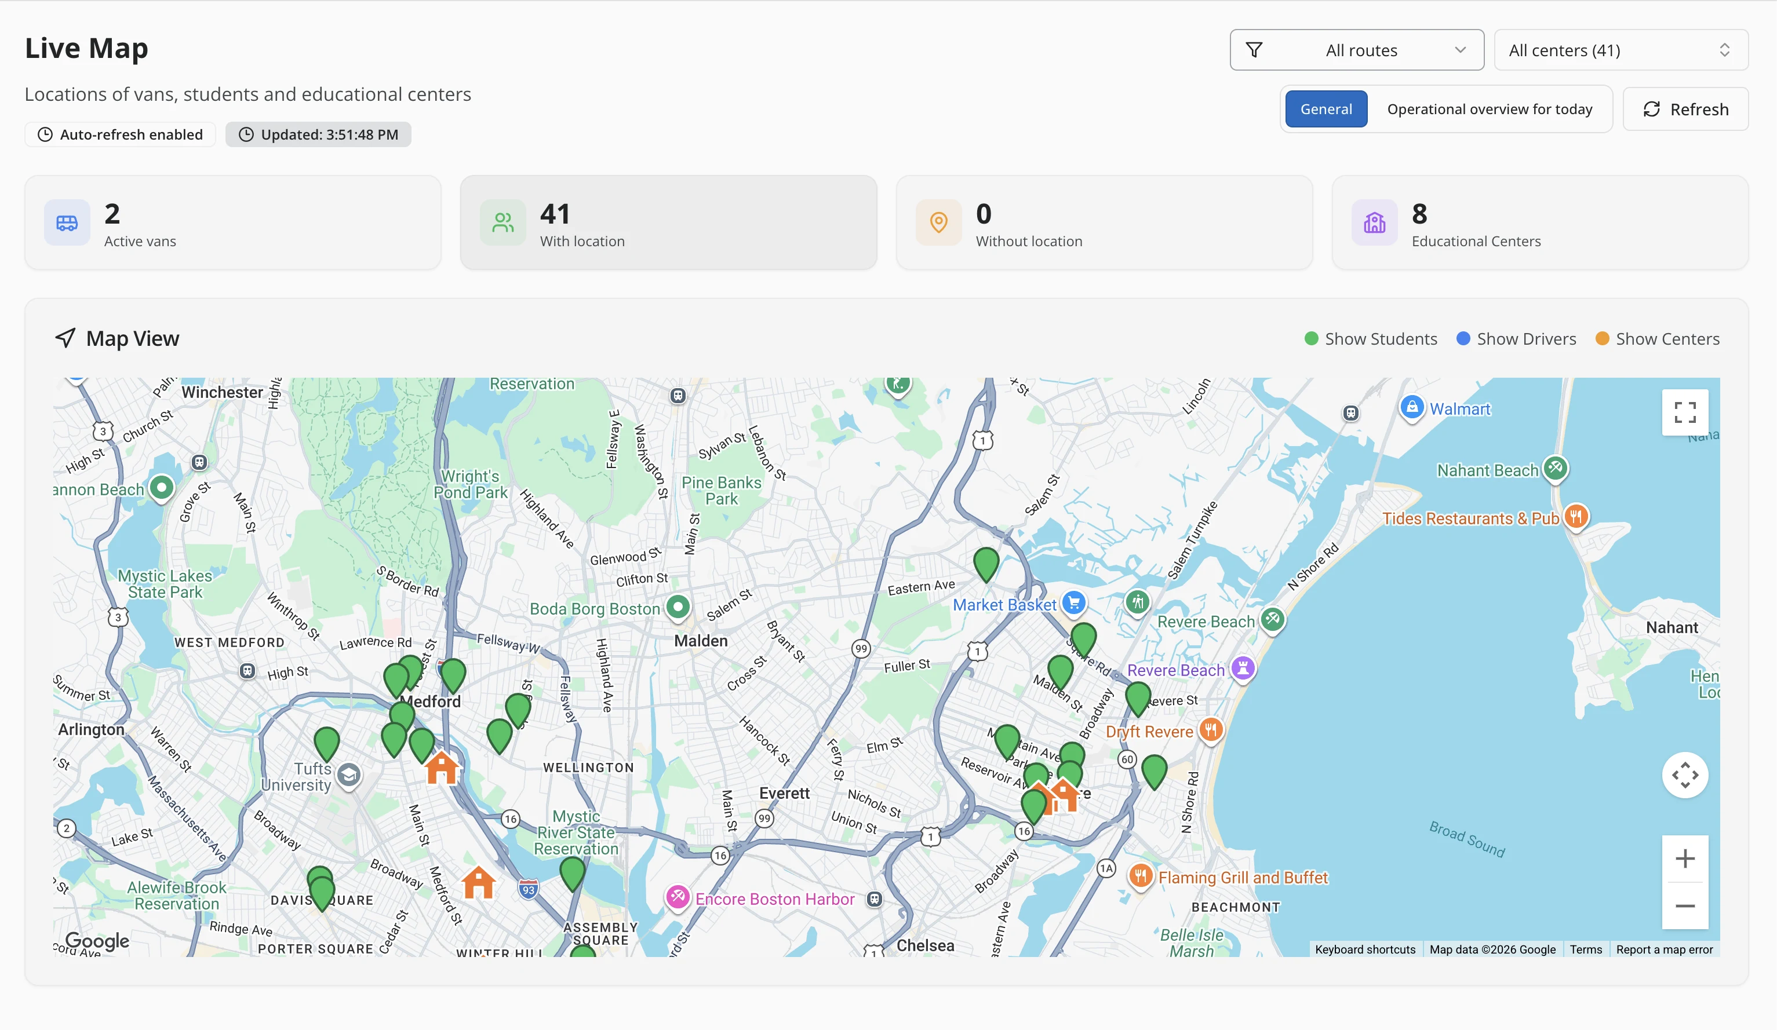Click the All centers up-down arrows
The image size is (1777, 1030).
click(1724, 50)
